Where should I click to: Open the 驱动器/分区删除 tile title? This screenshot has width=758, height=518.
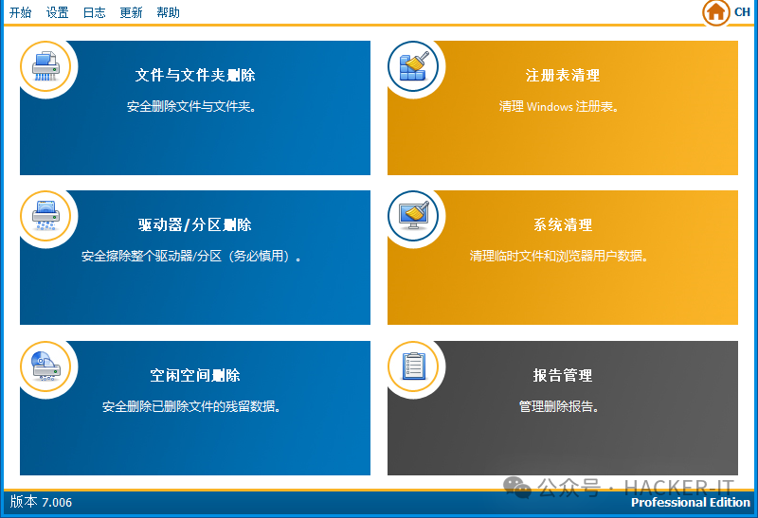pyautogui.click(x=195, y=224)
